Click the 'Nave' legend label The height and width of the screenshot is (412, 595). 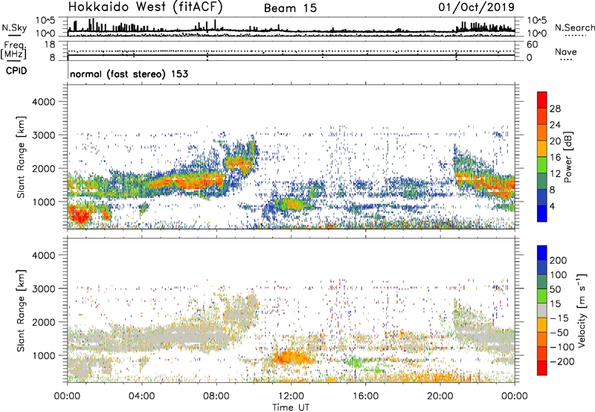coord(566,52)
